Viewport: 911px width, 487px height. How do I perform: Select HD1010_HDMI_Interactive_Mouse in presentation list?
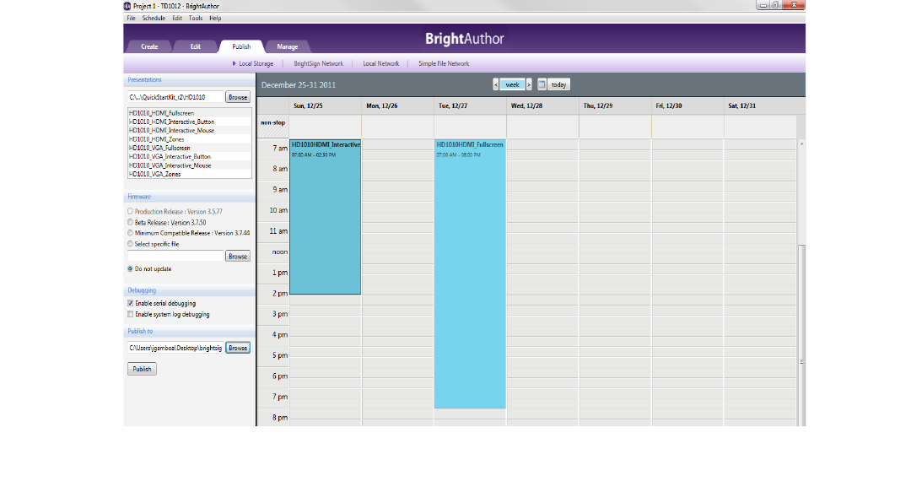[190, 131]
